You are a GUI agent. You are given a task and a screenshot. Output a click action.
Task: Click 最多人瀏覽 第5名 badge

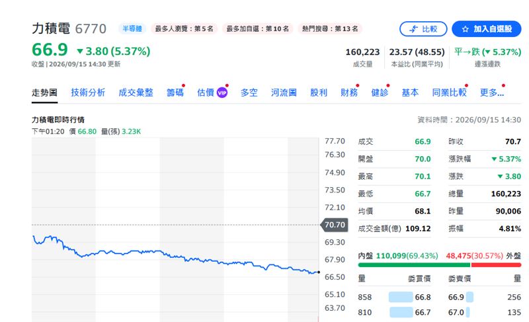click(x=184, y=28)
